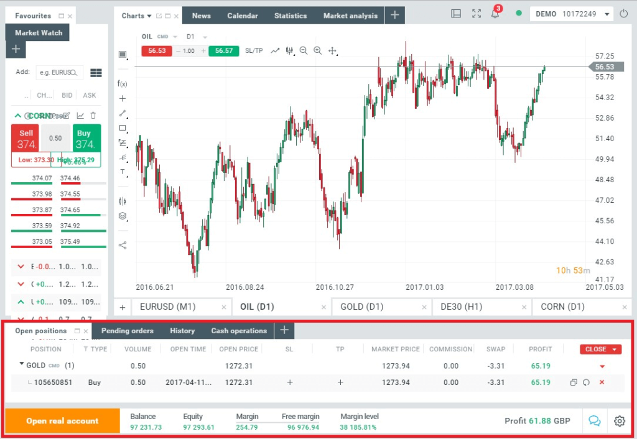637x439 pixels.
Task: Toggle the layout panel icon in top bar
Action: click(456, 14)
